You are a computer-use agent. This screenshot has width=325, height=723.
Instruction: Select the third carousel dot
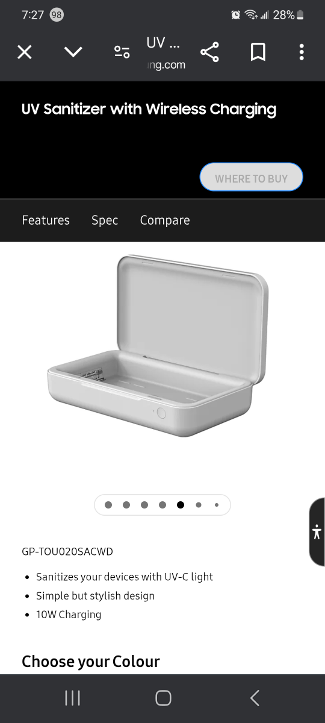[x=144, y=505]
